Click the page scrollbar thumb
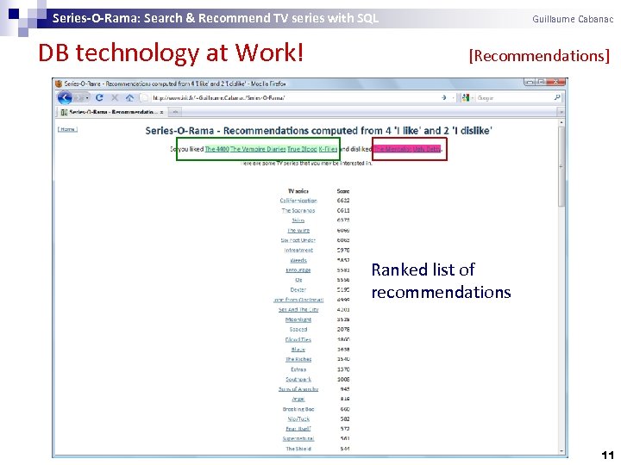This screenshot has width=621, height=465. point(561,166)
